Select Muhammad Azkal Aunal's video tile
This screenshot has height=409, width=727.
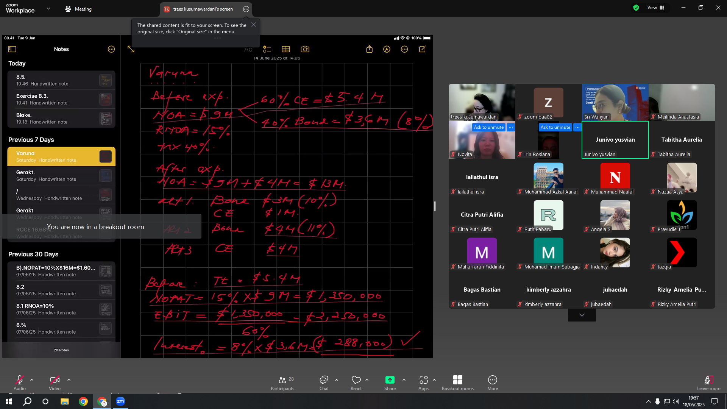coord(549,177)
